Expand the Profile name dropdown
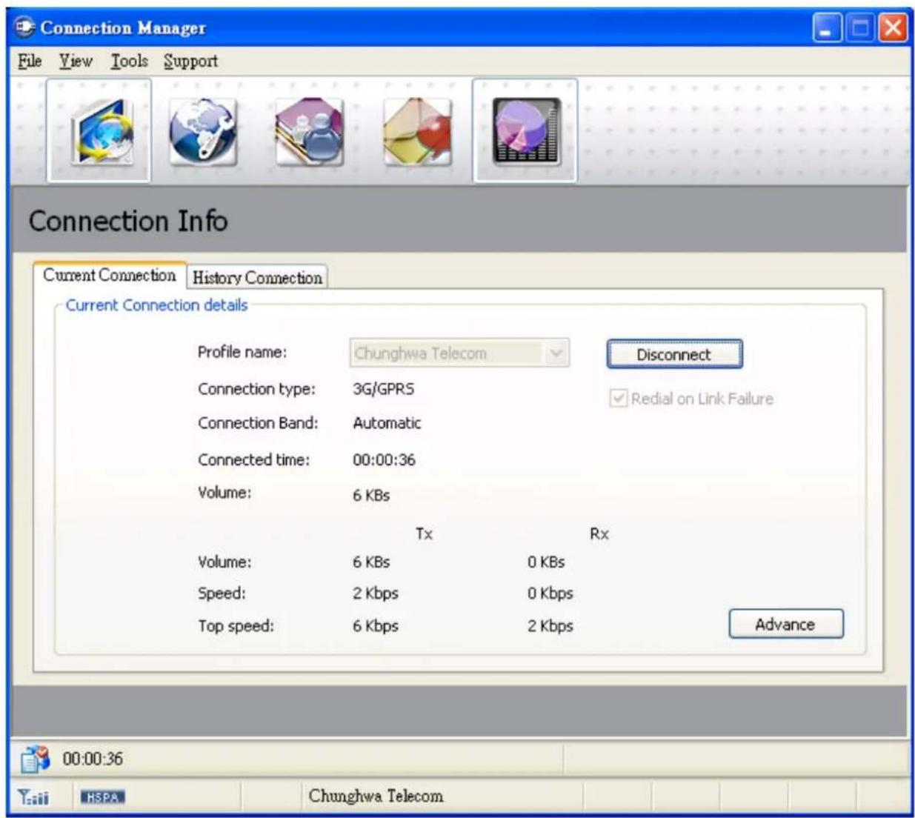The image size is (915, 818). (x=557, y=353)
